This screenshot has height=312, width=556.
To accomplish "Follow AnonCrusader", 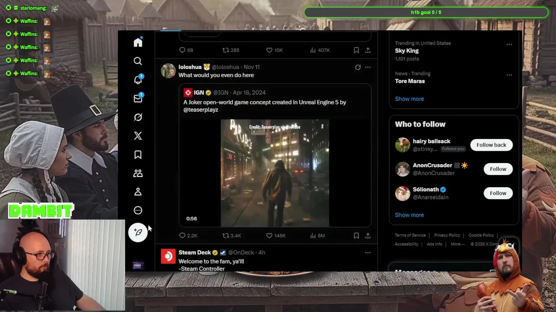I will coord(498,169).
